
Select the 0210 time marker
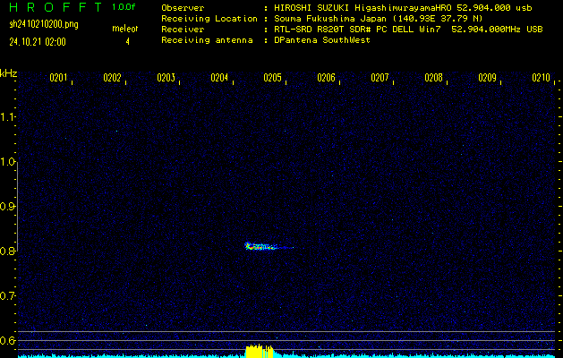click(x=541, y=78)
